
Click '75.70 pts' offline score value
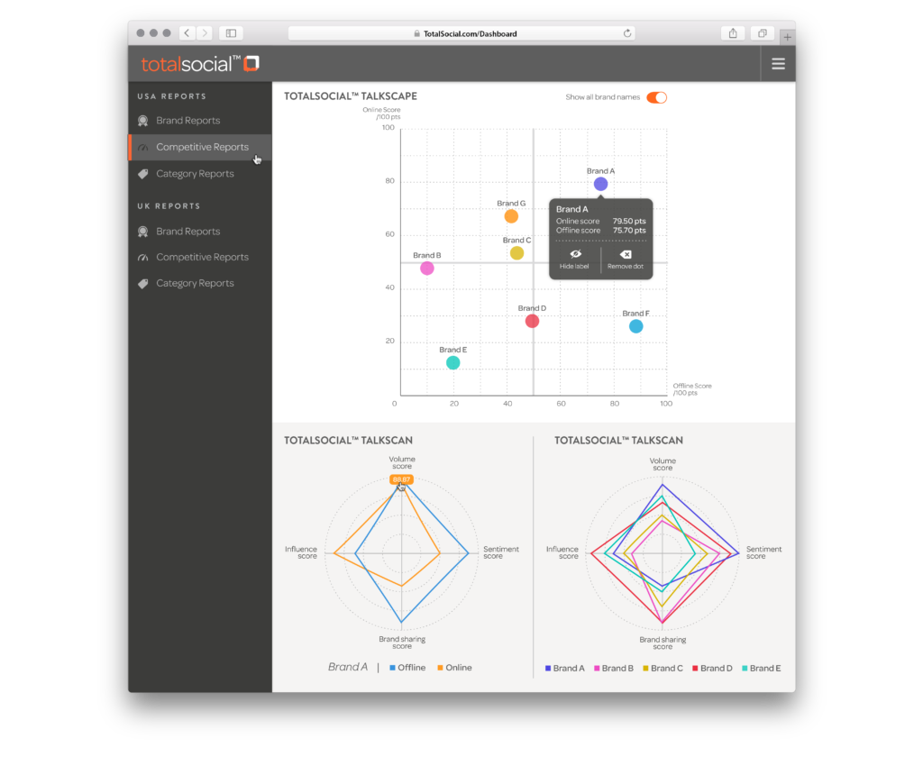click(x=628, y=231)
